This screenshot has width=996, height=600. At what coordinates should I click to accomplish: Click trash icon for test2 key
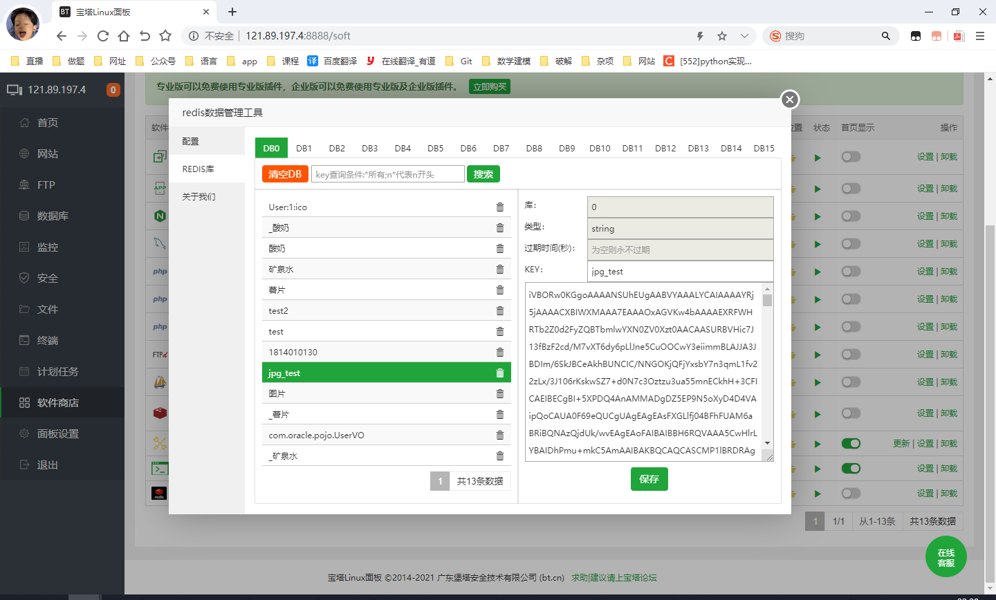pyautogui.click(x=499, y=311)
